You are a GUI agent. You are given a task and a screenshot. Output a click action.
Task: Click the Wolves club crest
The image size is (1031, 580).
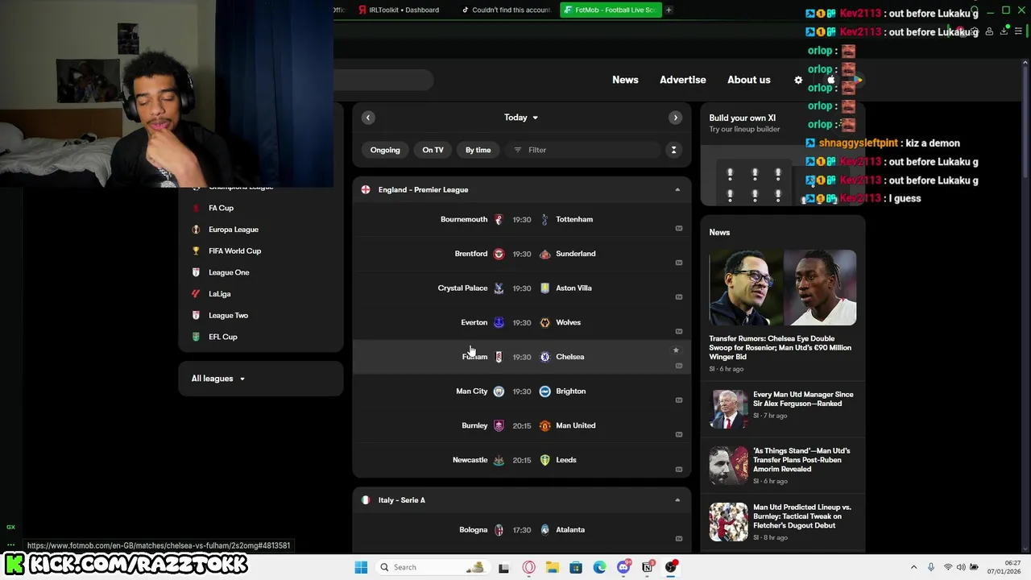click(x=545, y=322)
